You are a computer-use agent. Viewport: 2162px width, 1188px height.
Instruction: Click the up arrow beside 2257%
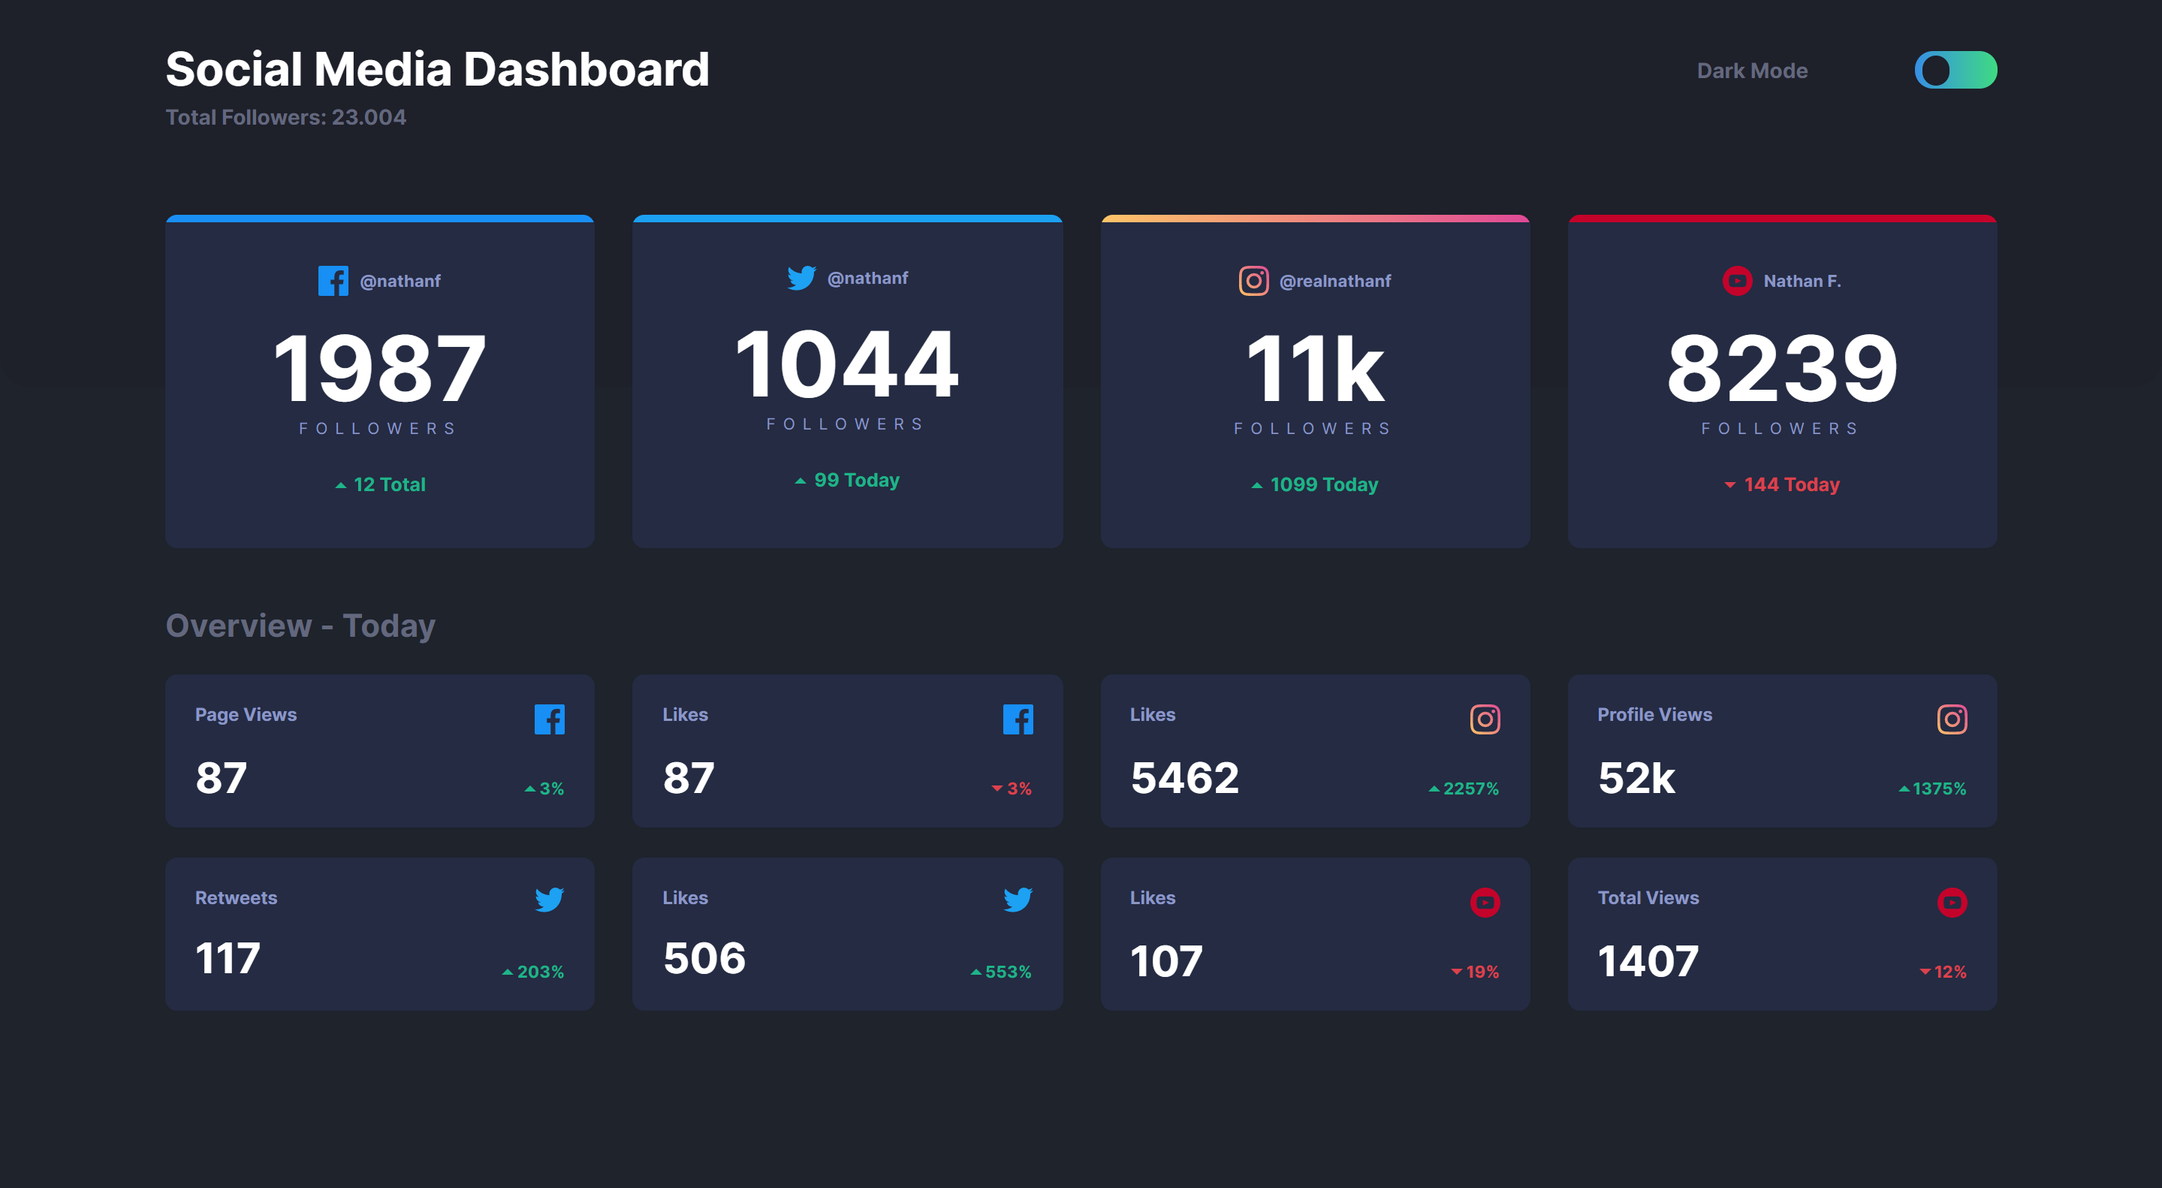(1434, 788)
